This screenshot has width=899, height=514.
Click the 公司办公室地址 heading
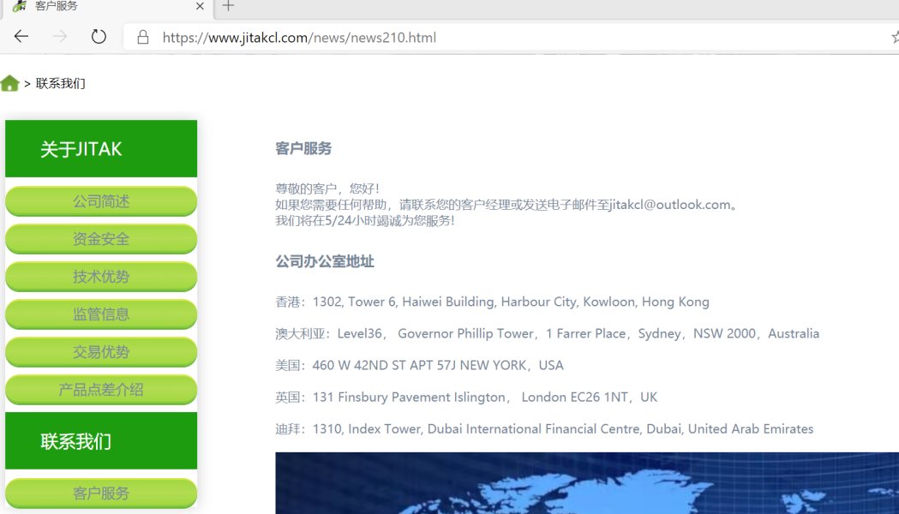[325, 261]
